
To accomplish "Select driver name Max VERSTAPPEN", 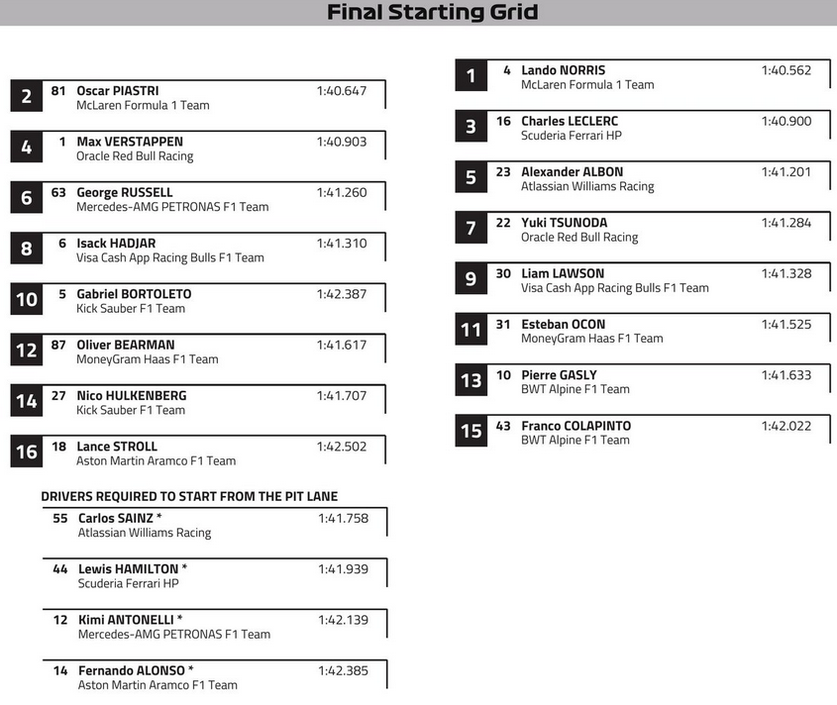I will click(x=130, y=142).
